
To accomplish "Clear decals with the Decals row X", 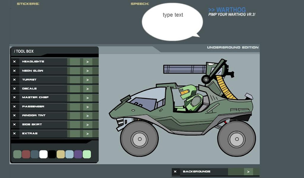I will 14,88.
